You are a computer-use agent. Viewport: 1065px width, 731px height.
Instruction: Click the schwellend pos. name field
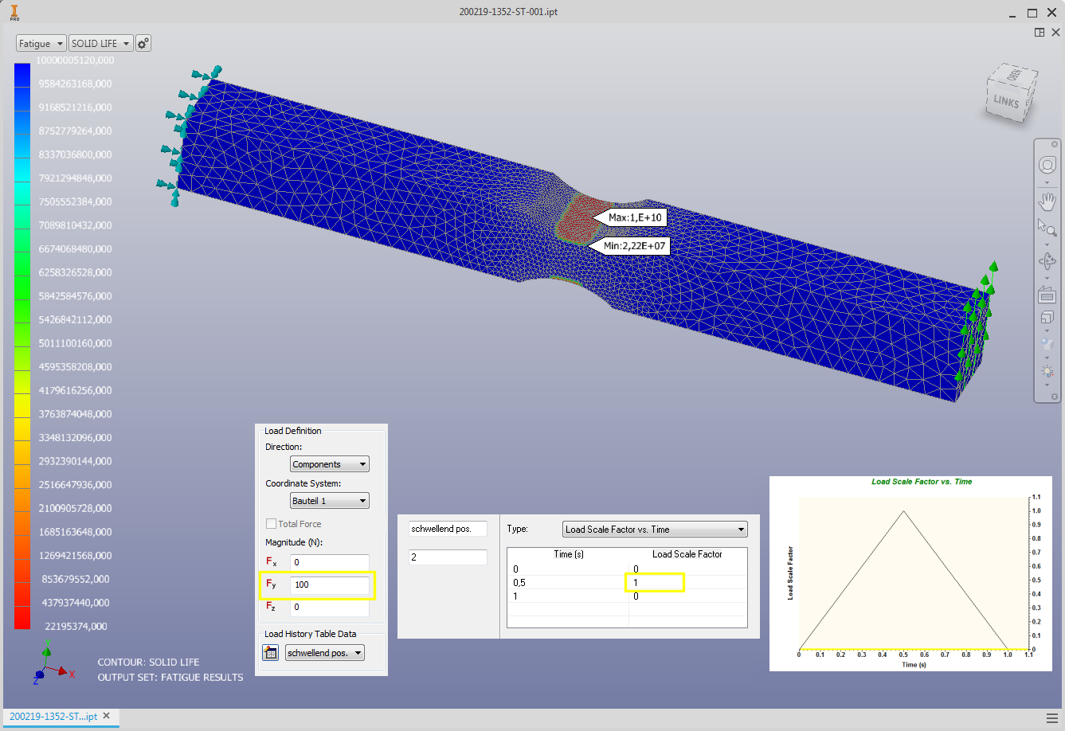448,529
